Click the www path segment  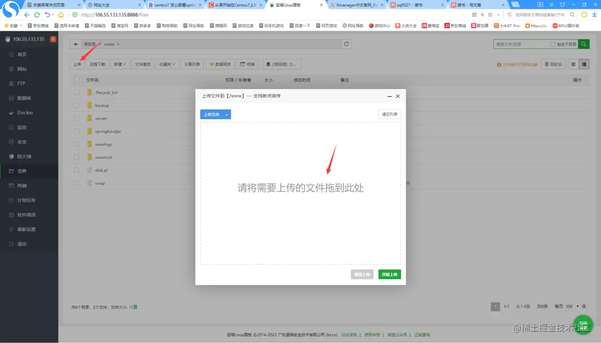[109, 44]
